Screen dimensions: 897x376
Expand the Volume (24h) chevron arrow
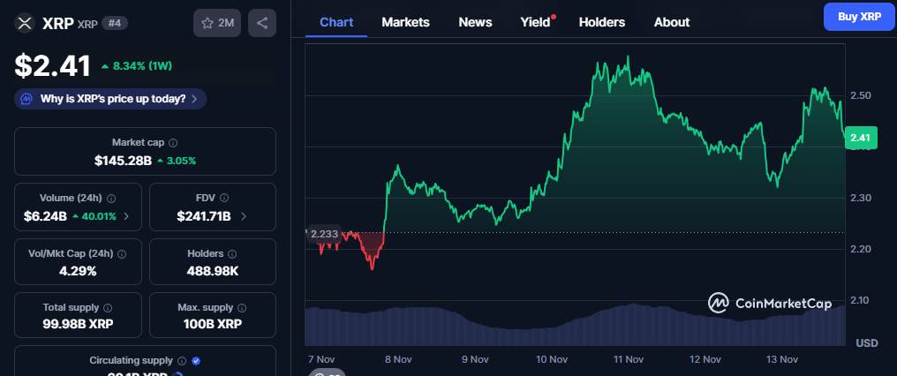click(x=126, y=216)
